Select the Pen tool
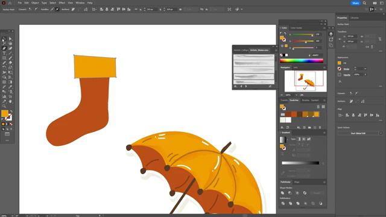 click(x=4, y=48)
